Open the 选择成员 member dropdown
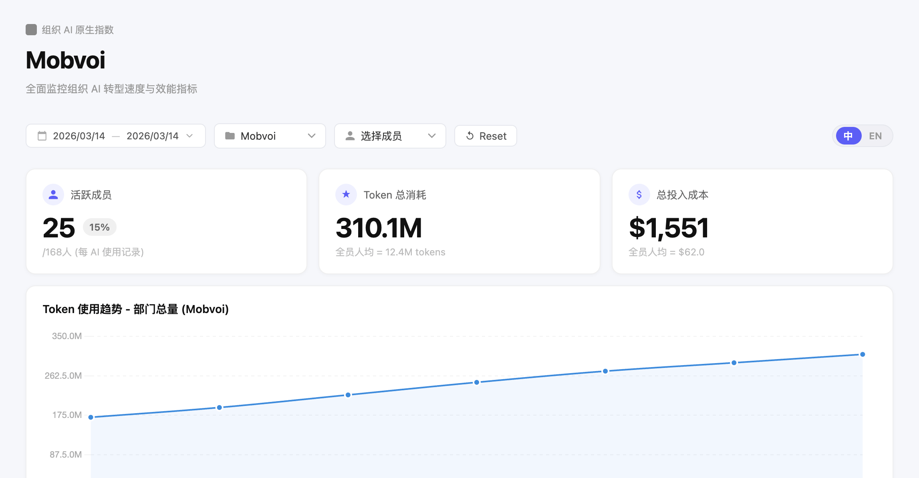Screen dimensions: 919x478 tap(432, 136)
